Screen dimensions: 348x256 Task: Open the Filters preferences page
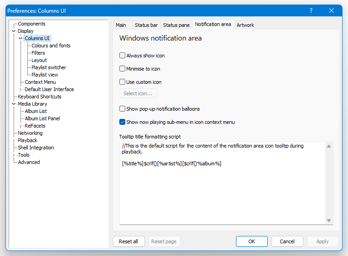pyautogui.click(x=38, y=53)
